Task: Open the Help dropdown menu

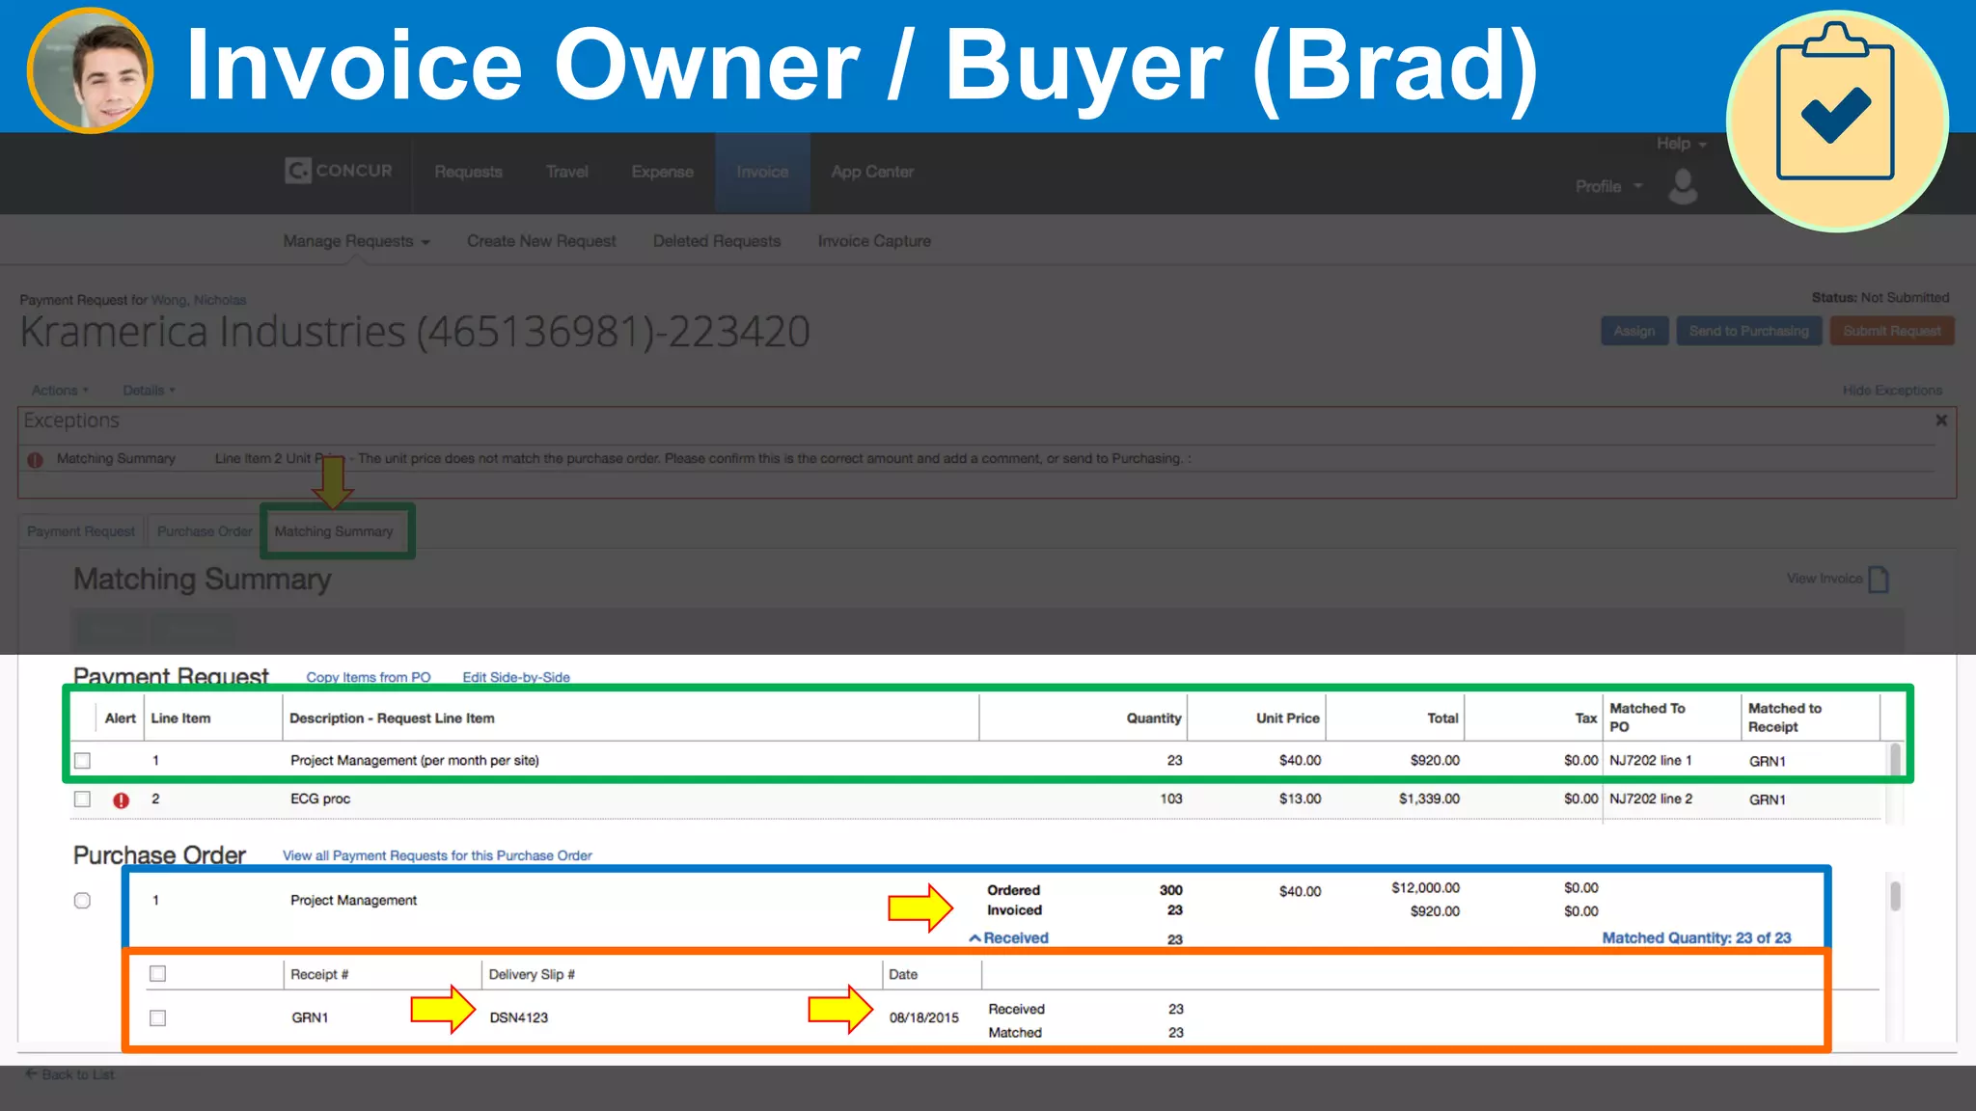Action: point(1682,144)
